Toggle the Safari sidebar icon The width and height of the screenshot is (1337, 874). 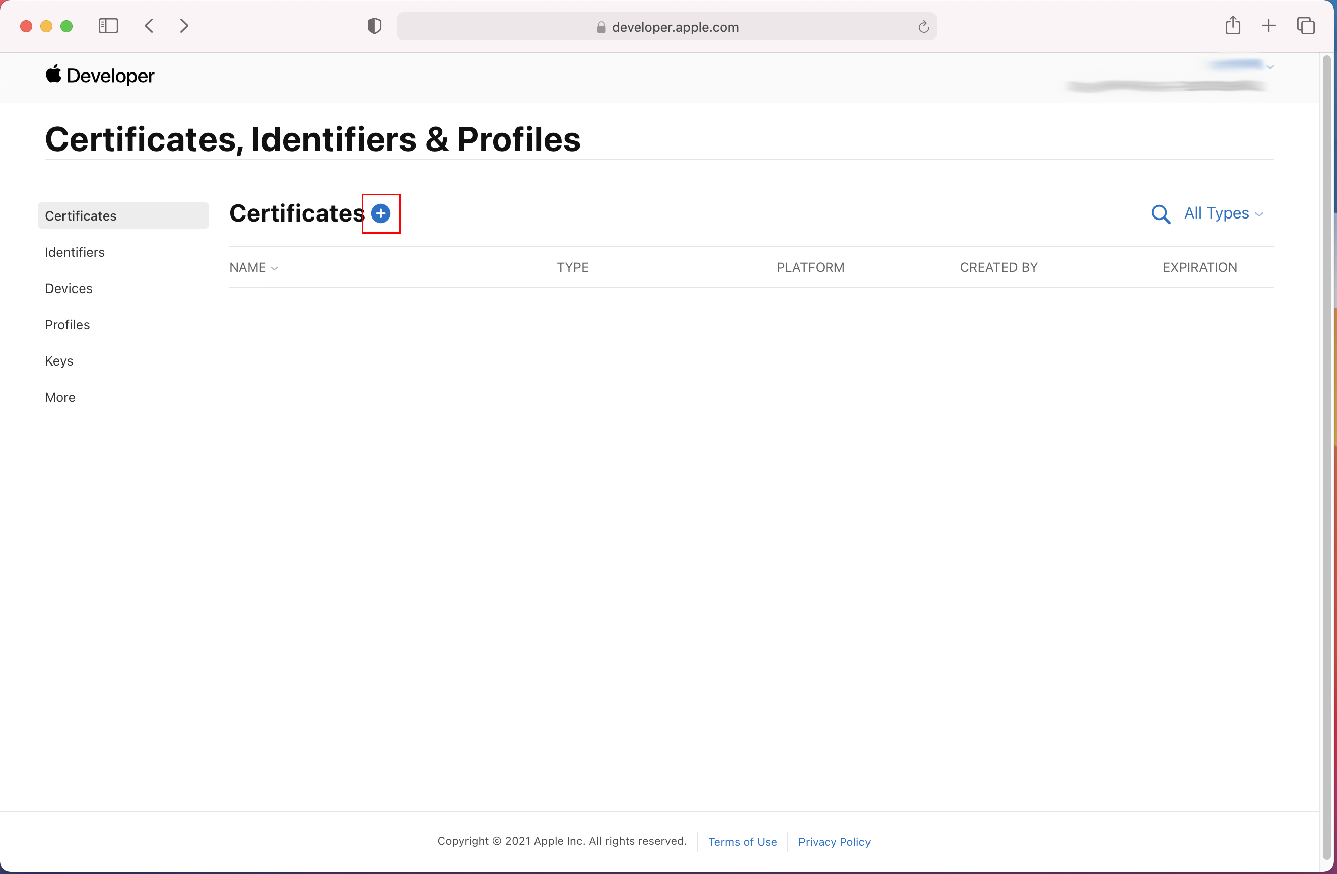[108, 26]
